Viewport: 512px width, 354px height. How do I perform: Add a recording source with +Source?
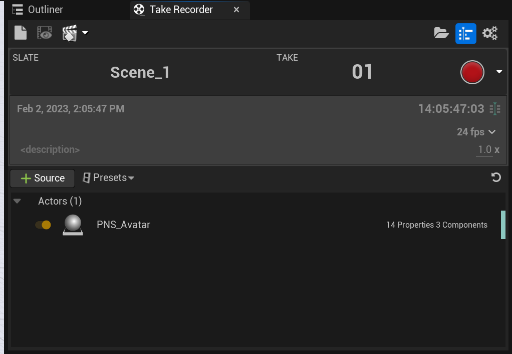pos(42,178)
